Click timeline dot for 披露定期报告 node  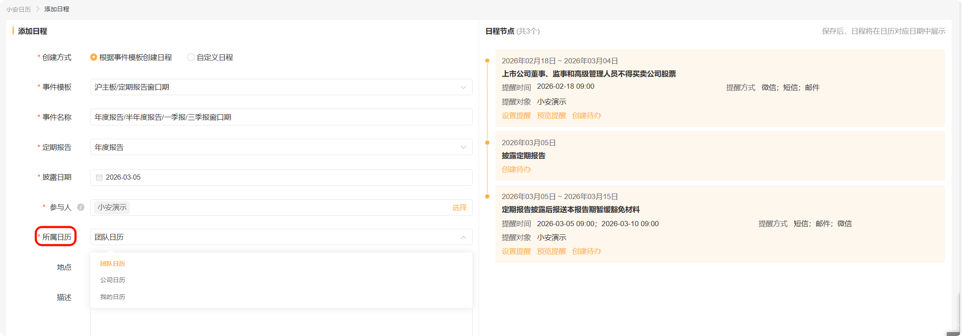click(487, 143)
